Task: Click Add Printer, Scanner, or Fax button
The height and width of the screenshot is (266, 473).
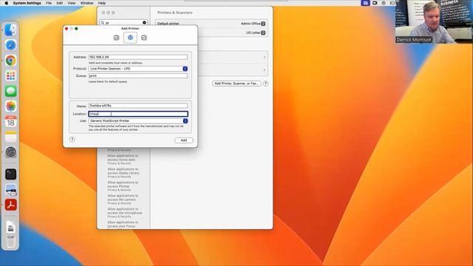Action: 236,83
